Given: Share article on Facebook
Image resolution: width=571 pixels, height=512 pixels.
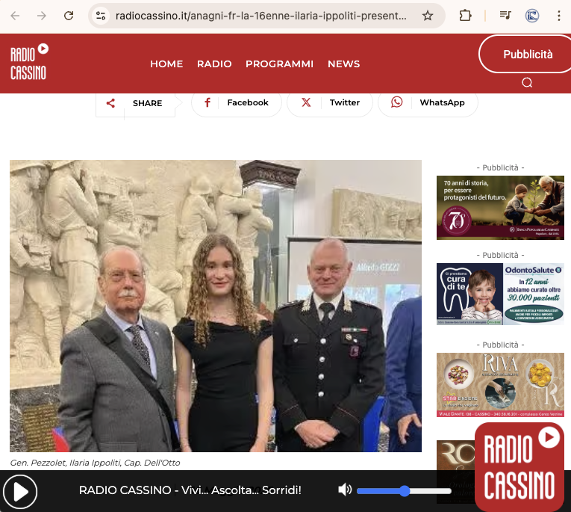Looking at the screenshot, I should 237,103.
